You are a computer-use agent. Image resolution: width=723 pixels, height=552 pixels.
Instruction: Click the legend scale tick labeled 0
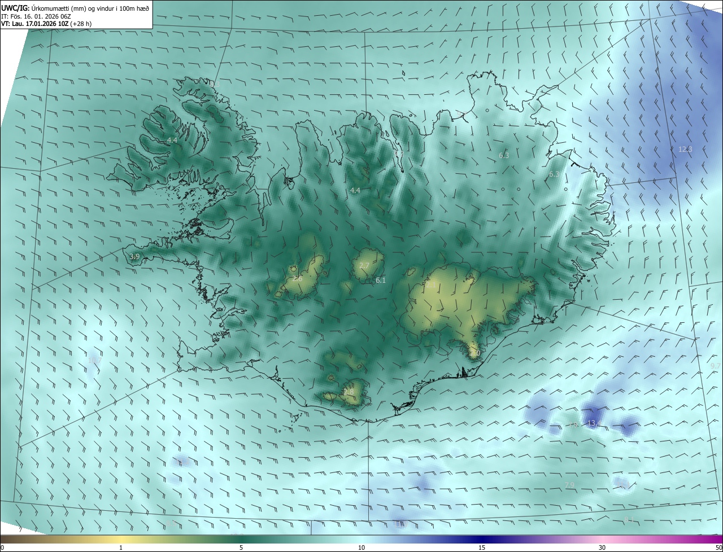(x=2, y=547)
